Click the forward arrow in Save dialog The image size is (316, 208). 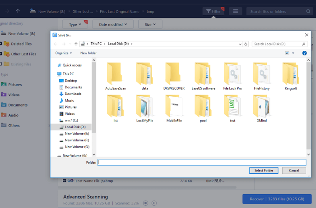[x=64, y=44]
